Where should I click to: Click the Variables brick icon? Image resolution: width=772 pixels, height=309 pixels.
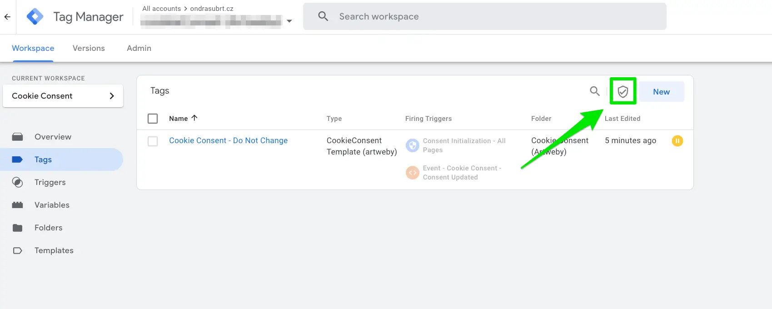17,205
